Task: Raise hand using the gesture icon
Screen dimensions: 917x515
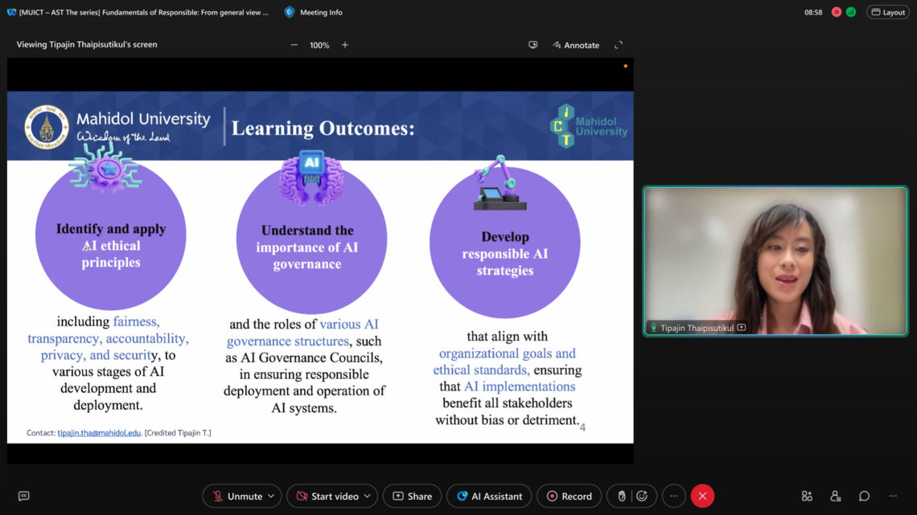Action: click(x=621, y=497)
